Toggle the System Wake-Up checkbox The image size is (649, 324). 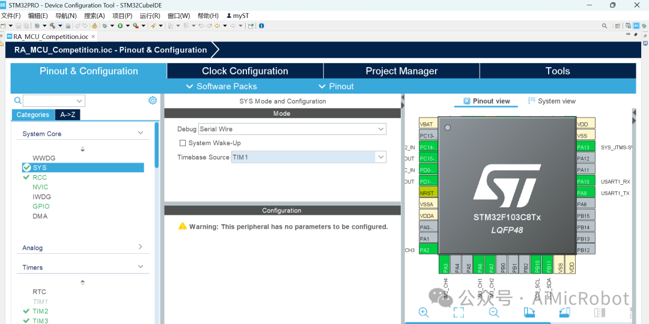coord(183,143)
